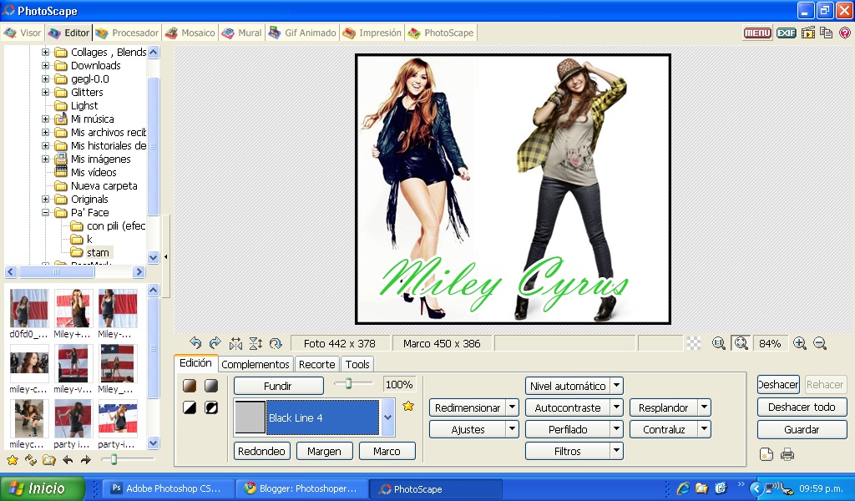The width and height of the screenshot is (855, 501).
Task: Click the Undo arrow above the Edición tab
Action: coord(195,342)
